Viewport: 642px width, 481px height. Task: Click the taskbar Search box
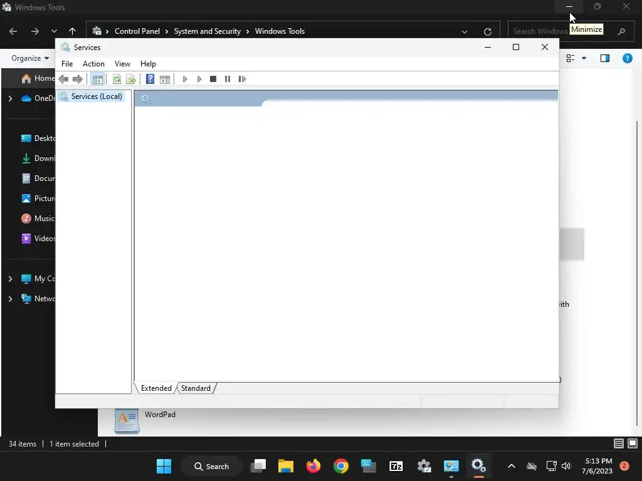[211, 466]
